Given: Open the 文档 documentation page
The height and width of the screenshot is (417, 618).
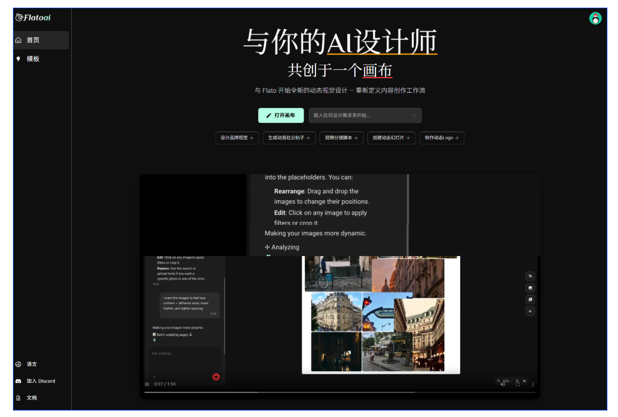Looking at the screenshot, I should coord(31,398).
